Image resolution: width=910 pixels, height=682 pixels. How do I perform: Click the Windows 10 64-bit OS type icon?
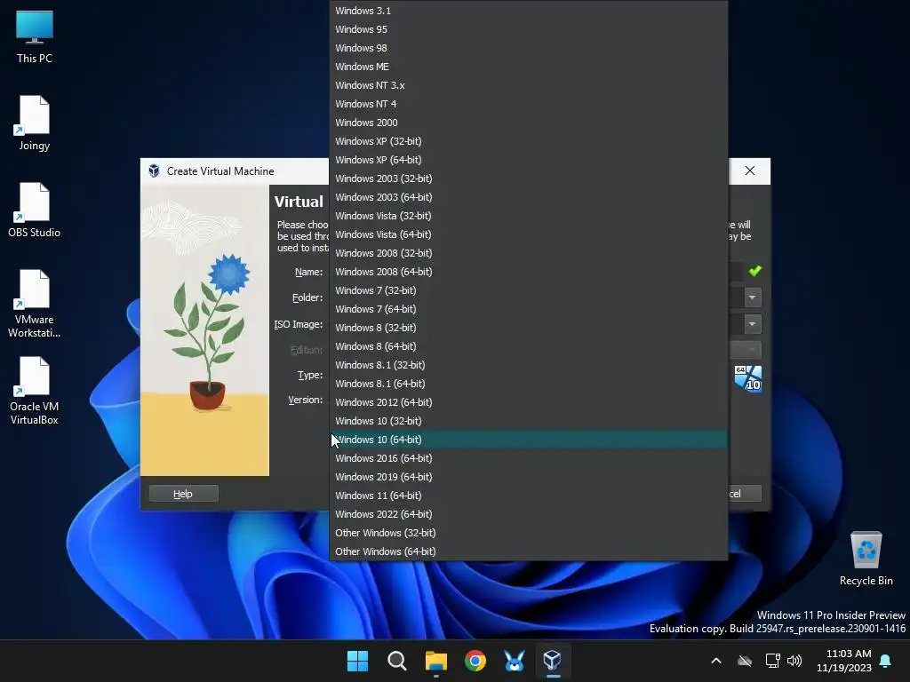click(x=748, y=378)
